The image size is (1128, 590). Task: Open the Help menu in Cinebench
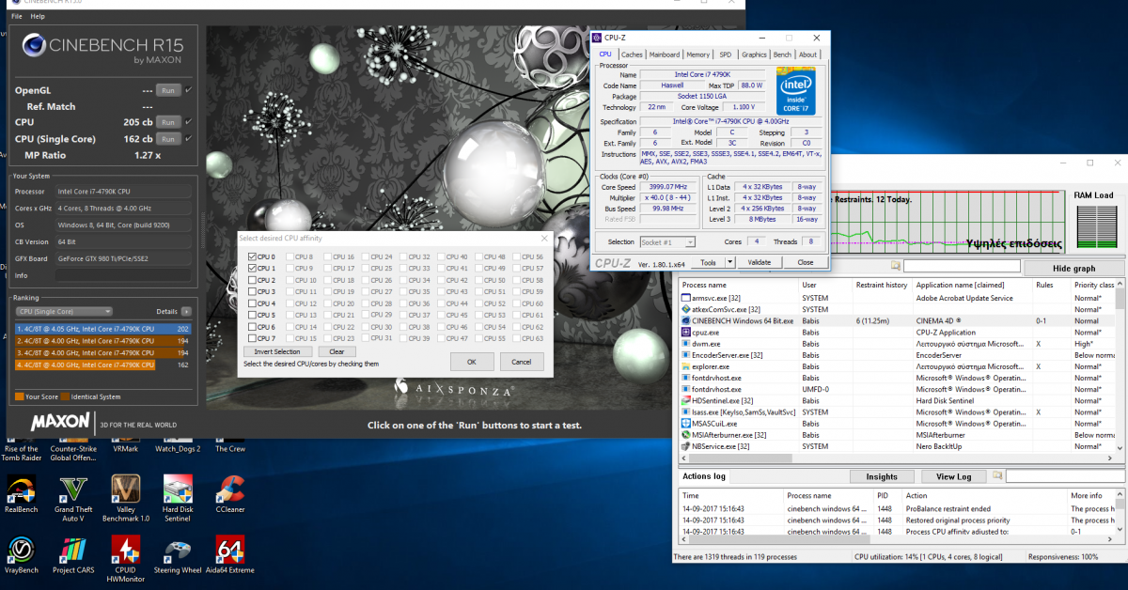pos(38,17)
